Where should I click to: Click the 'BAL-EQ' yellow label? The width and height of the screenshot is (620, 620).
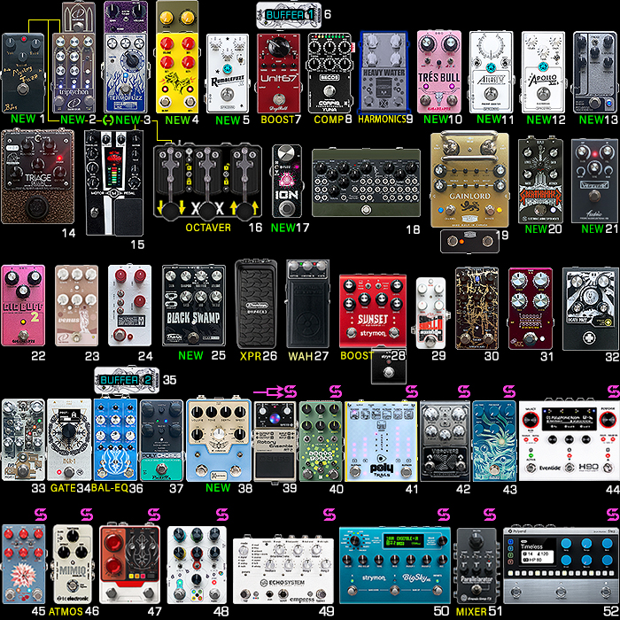point(110,488)
